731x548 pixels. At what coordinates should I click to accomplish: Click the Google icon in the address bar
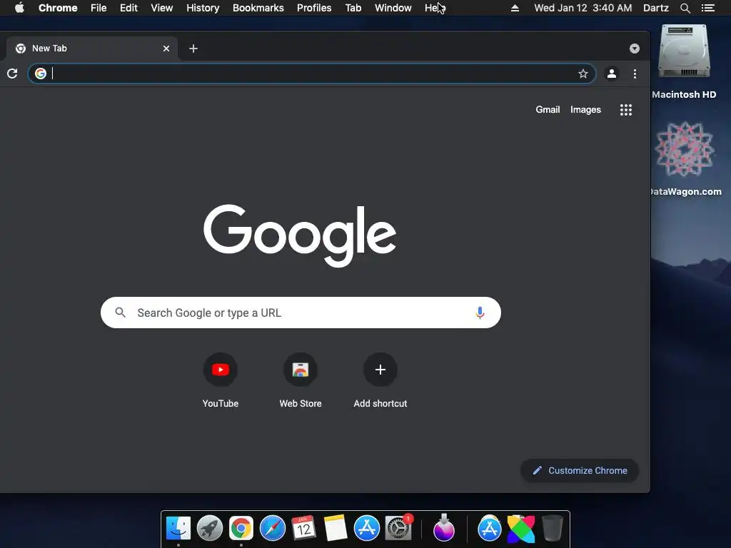[41, 73]
